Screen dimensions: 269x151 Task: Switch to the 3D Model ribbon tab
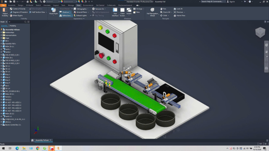click(x=29, y=5)
